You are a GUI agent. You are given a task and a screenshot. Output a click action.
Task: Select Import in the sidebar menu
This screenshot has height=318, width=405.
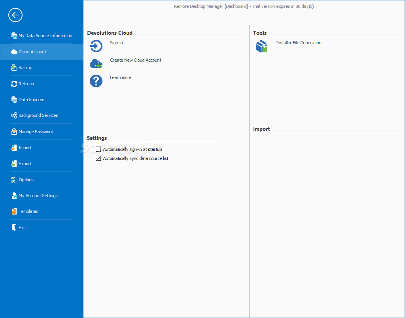coord(42,148)
